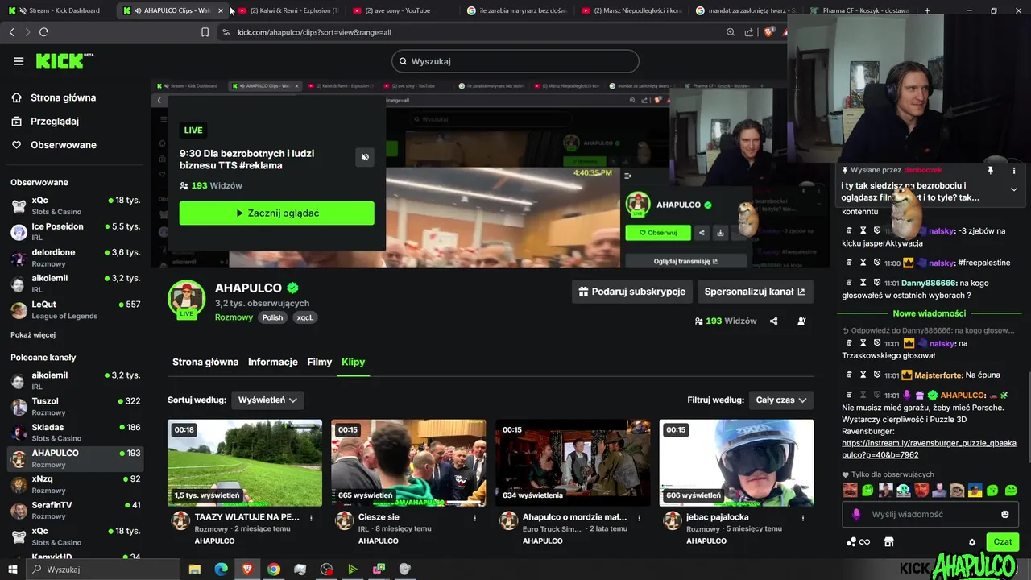
Task: Reload the current page
Action: point(43,32)
